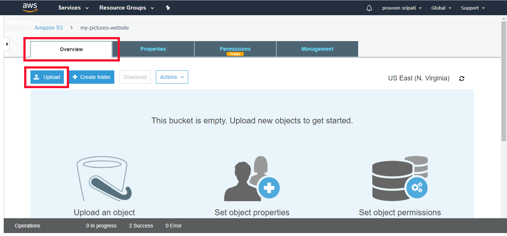Expand the praveen sripati account menu
The width and height of the screenshot is (507, 236).
(402, 7)
